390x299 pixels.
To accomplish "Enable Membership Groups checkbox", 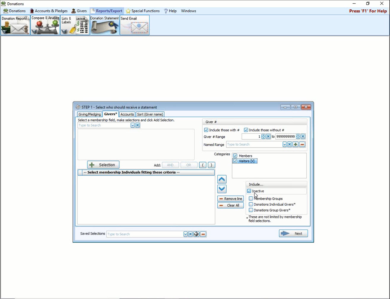I will 251,199.
